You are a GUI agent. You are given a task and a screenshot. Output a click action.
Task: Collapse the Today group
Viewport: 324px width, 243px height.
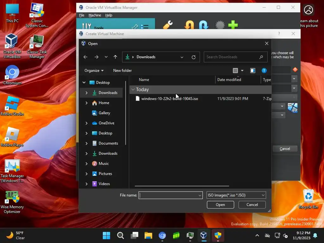[133, 90]
